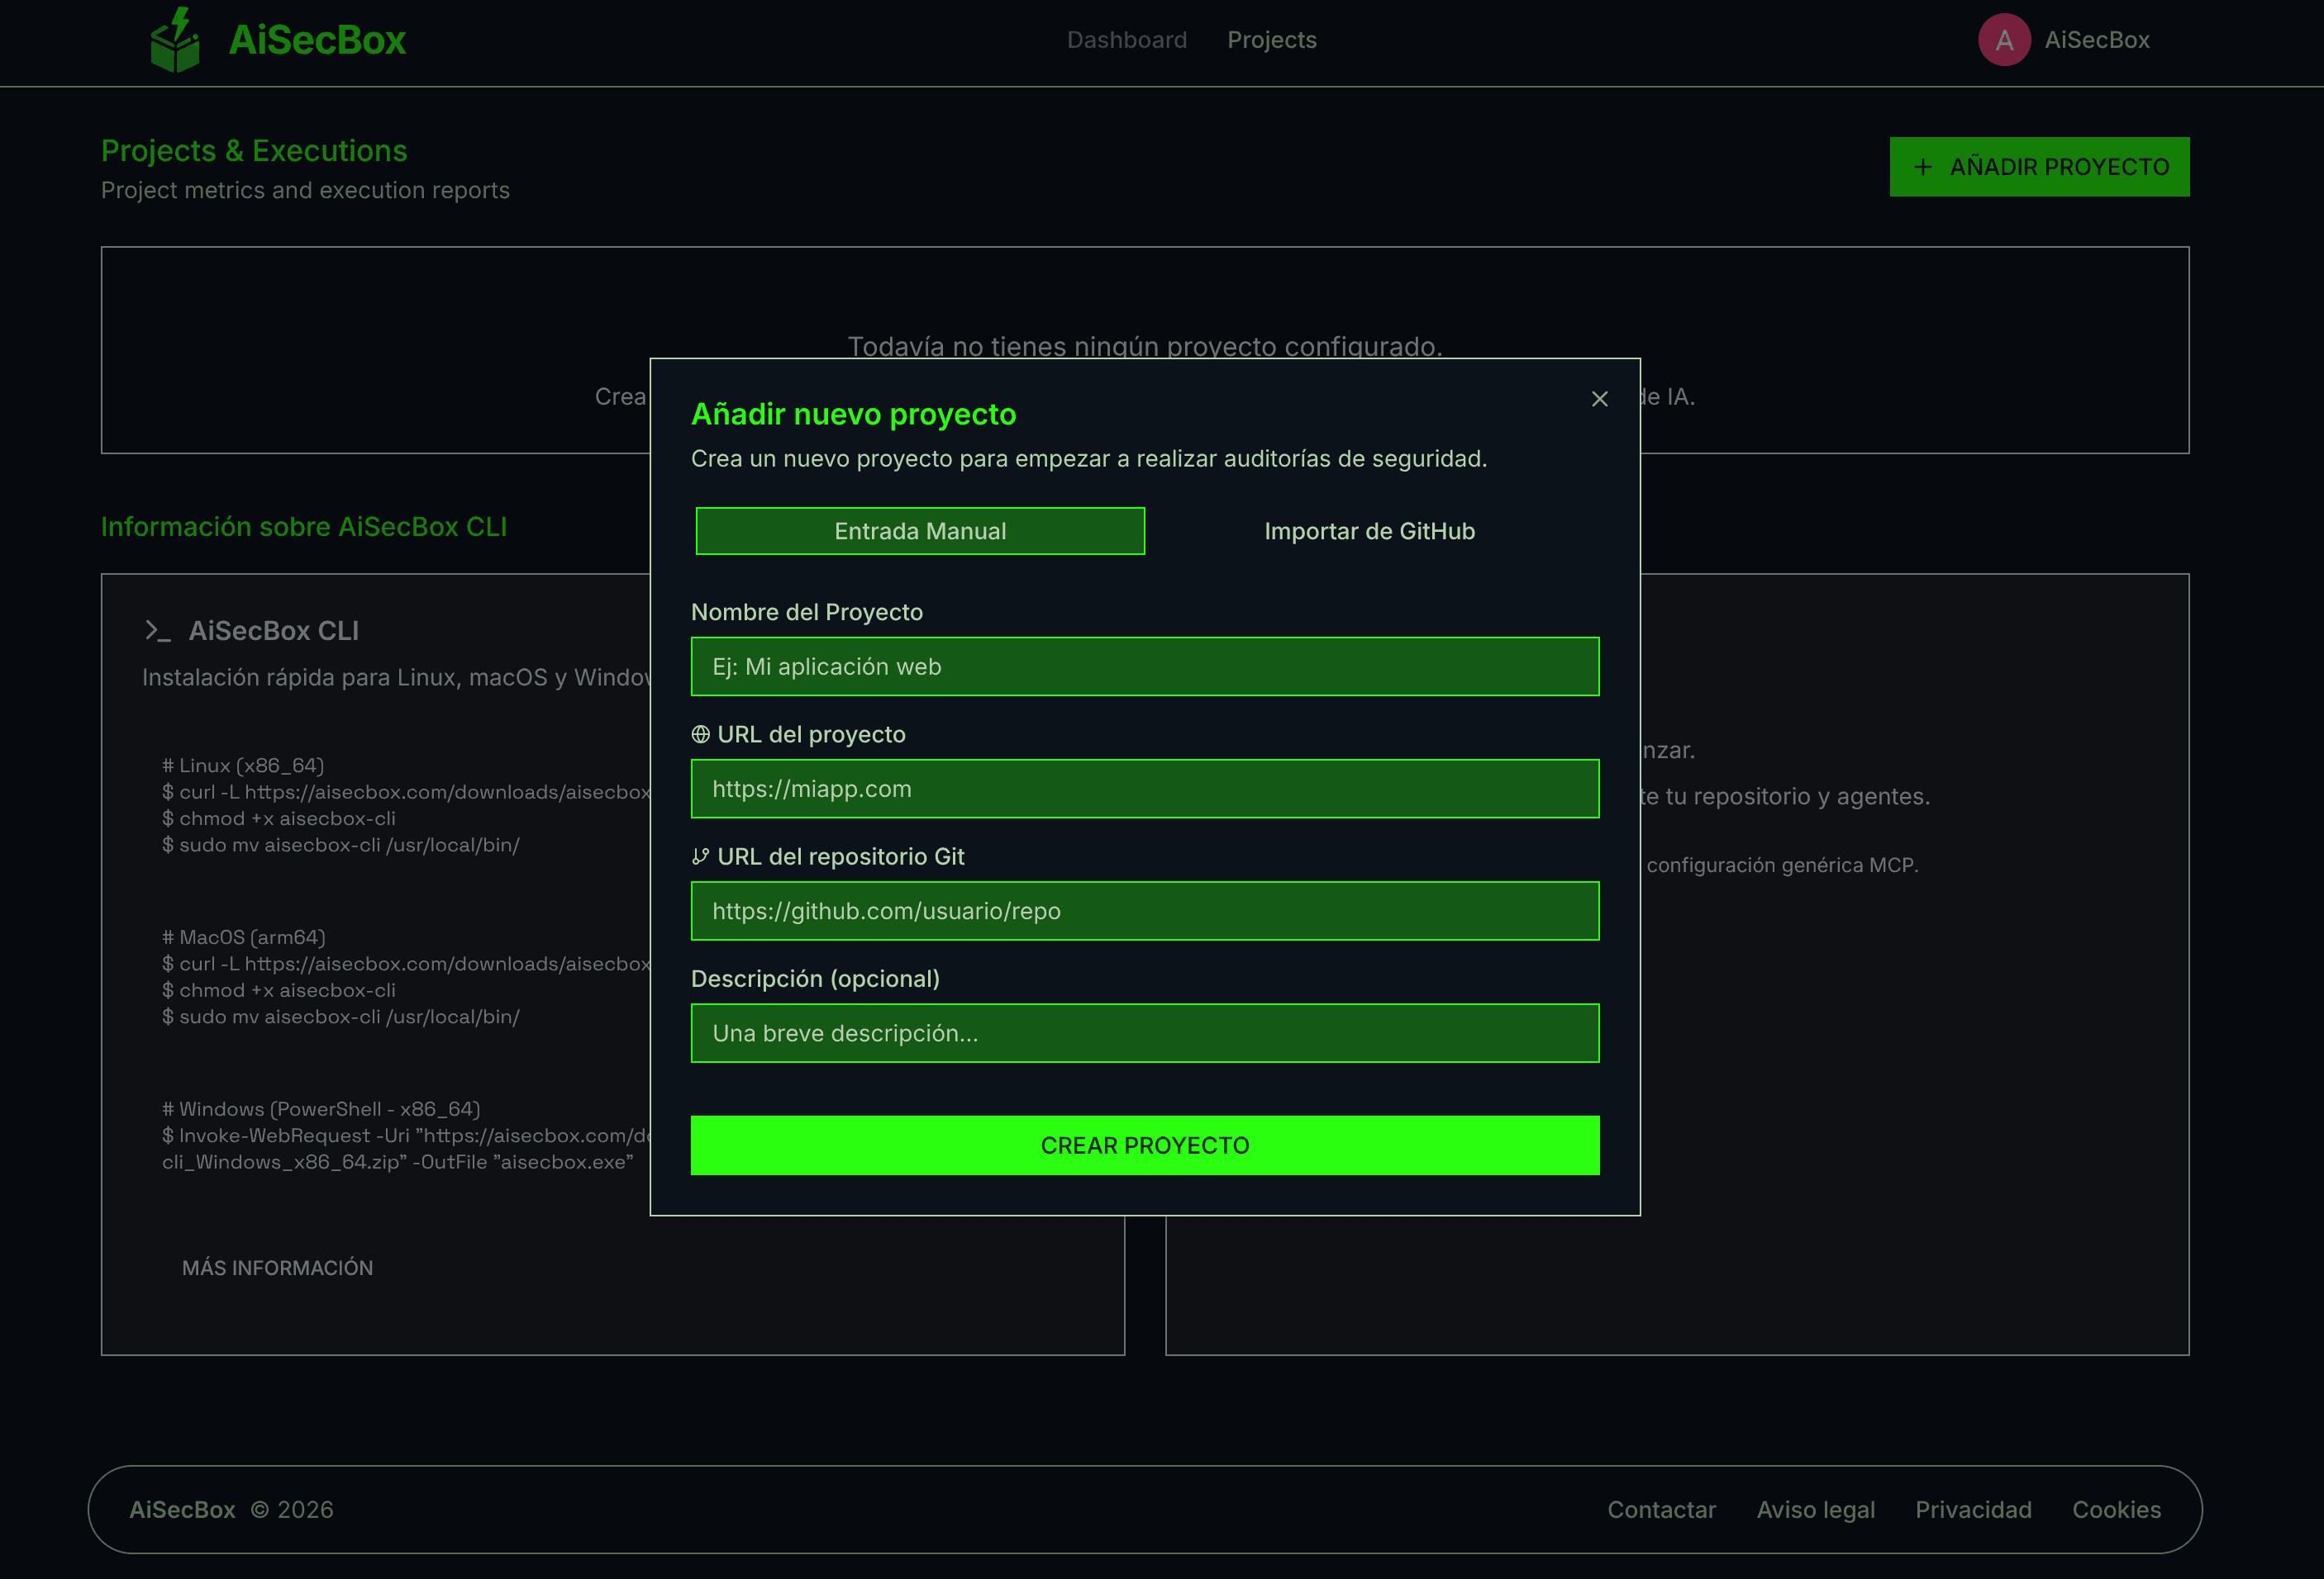The width and height of the screenshot is (2324, 1579).
Task: Click the terminal prompt icon next to AiSecBox CLI
Action: 158,631
